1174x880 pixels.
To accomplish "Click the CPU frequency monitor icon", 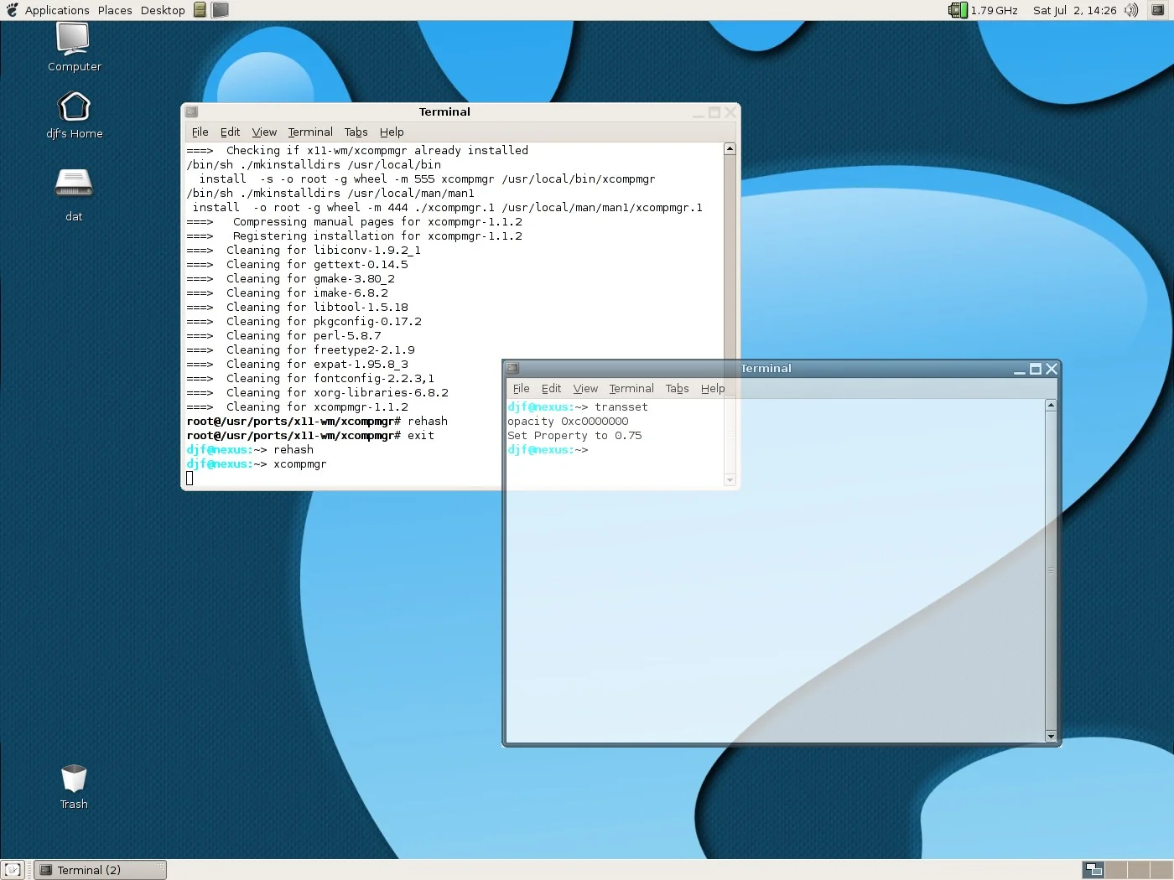I will click(x=958, y=10).
